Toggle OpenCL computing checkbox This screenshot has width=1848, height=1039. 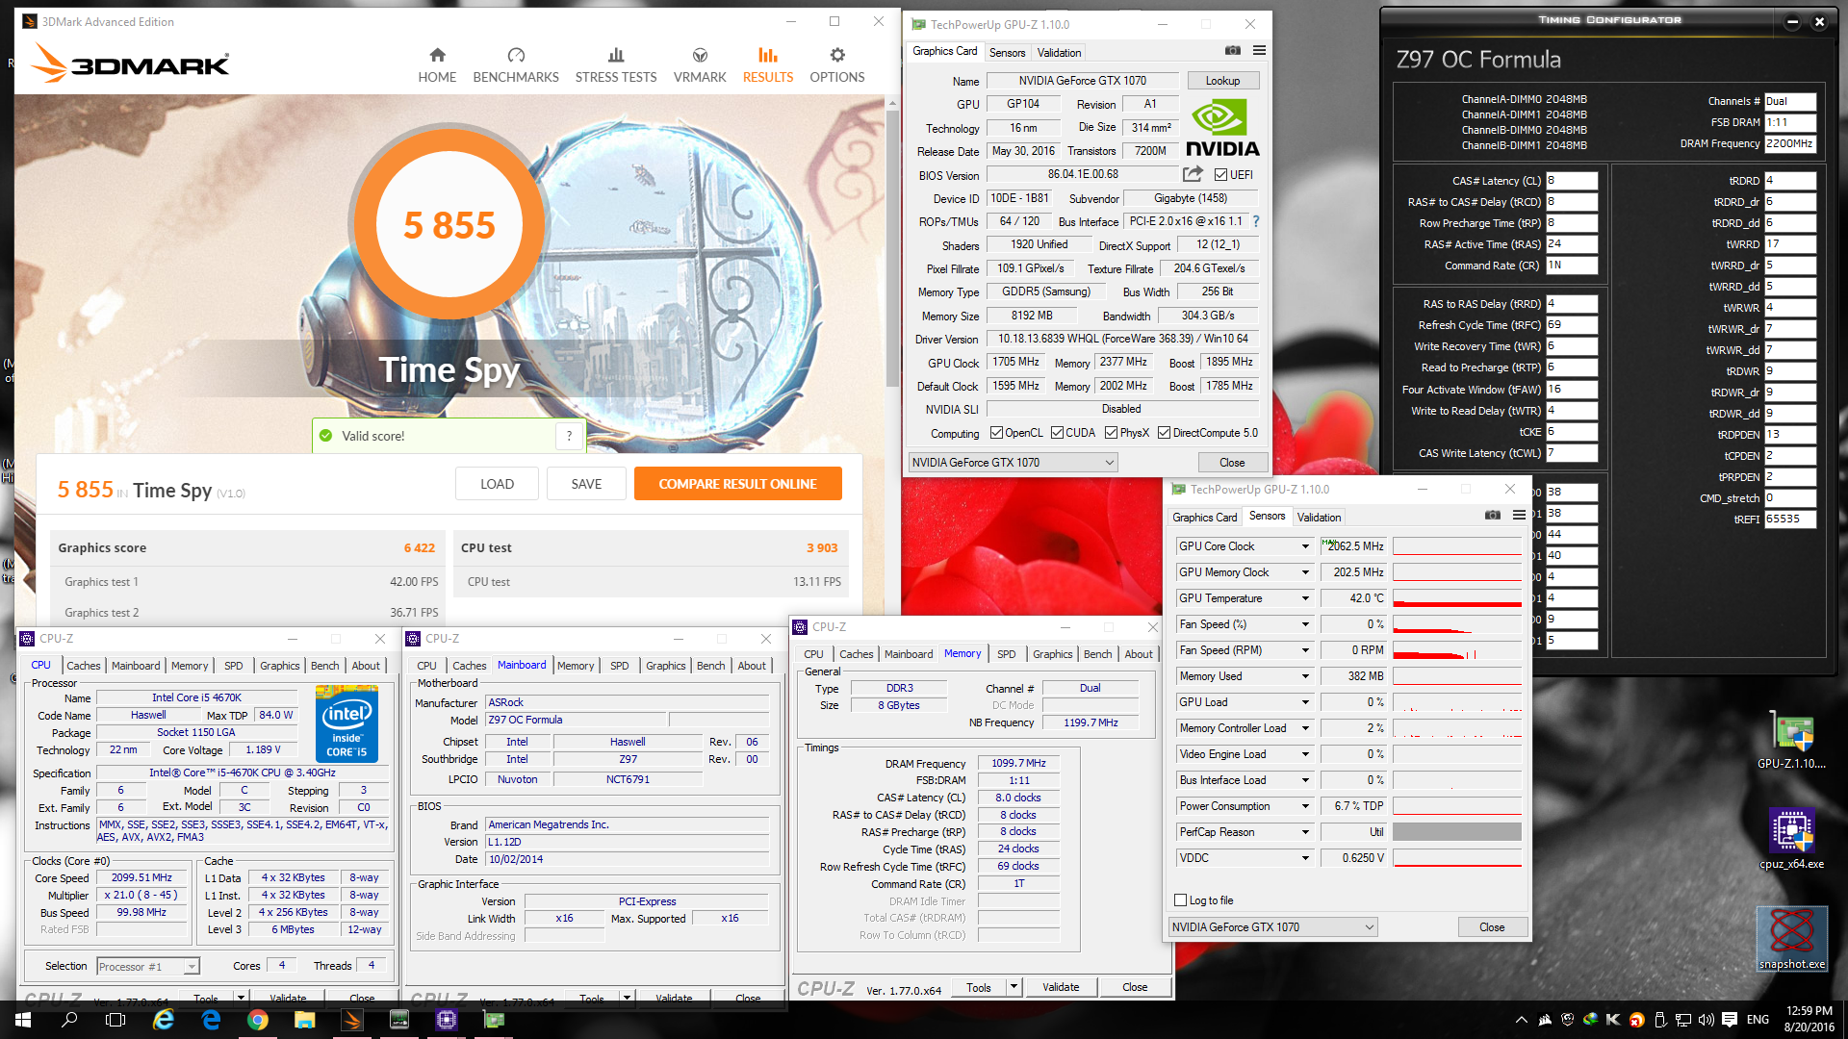click(x=997, y=433)
